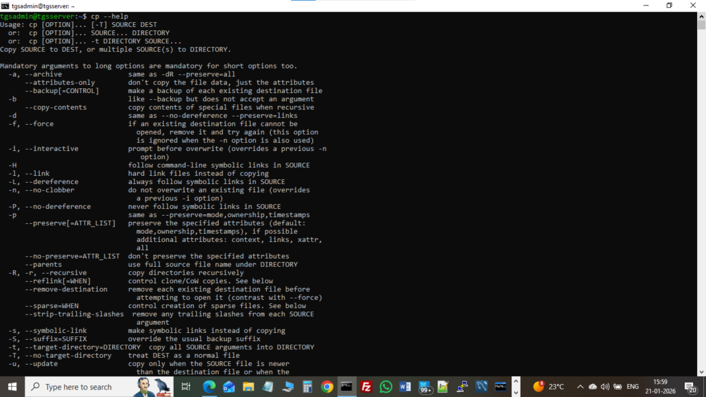
Task: Launch PuTTY from the taskbar
Action: click(463, 387)
